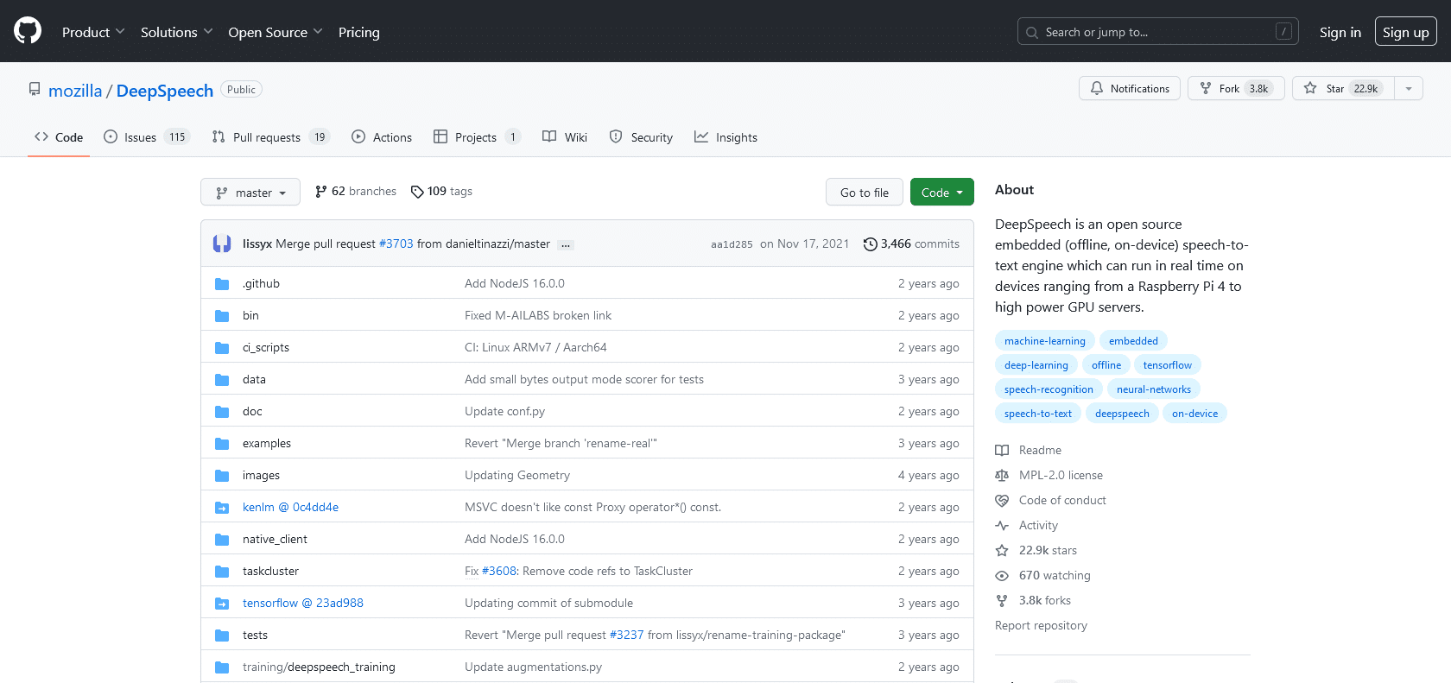Click the Sign in link

tap(1340, 32)
